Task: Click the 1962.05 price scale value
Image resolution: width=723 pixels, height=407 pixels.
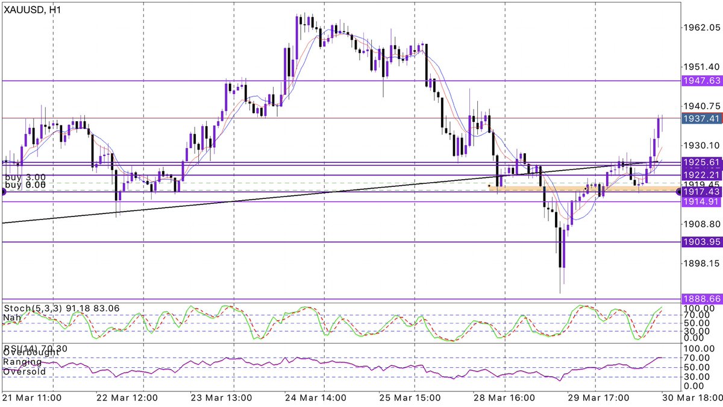Action: [x=702, y=28]
